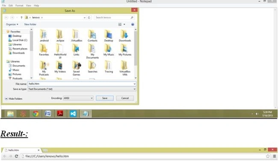Screen dimensions: 278x161
Task: Open the Save as type dropdown
Action: (135, 89)
